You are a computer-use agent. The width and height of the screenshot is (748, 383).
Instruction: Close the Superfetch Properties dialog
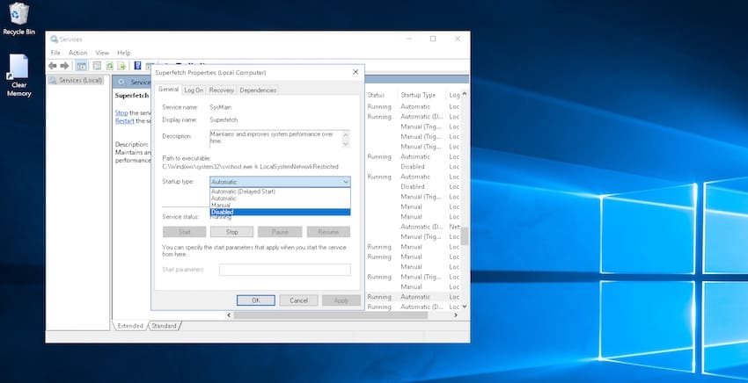point(356,72)
